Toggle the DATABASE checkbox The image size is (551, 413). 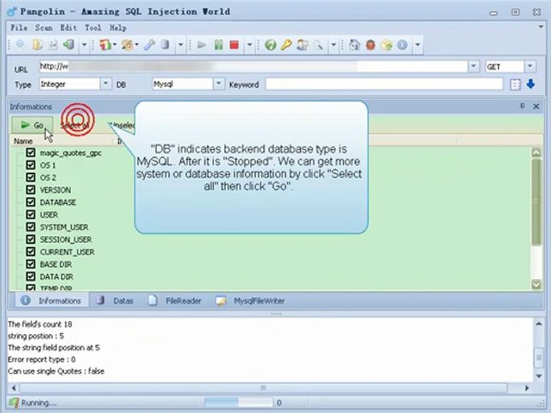[x=30, y=202]
